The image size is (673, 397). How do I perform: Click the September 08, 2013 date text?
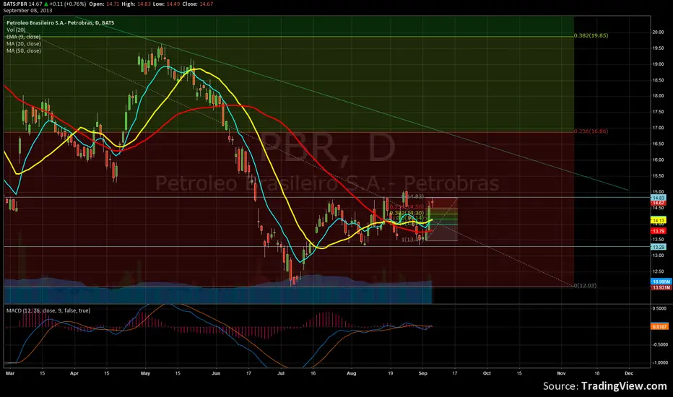click(27, 10)
